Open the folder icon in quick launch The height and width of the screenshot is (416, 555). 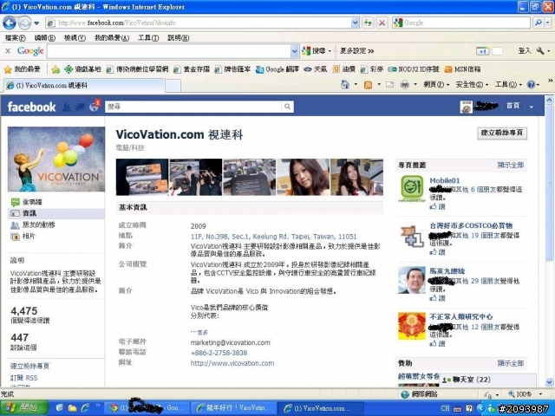pyautogui.click(x=72, y=408)
